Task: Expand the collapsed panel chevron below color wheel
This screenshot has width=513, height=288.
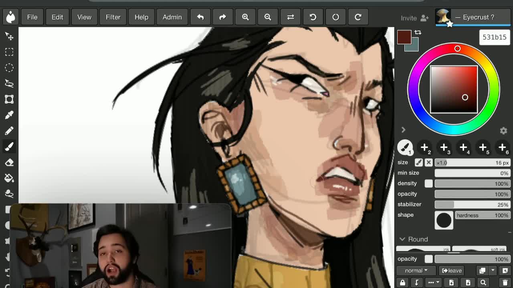Action: 403,130
